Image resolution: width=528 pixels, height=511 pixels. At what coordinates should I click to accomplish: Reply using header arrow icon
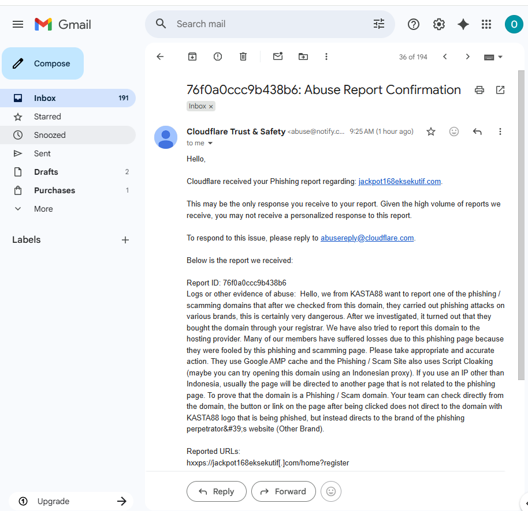(477, 131)
